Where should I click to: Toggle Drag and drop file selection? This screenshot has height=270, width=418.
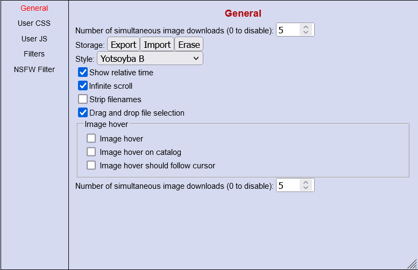(83, 113)
